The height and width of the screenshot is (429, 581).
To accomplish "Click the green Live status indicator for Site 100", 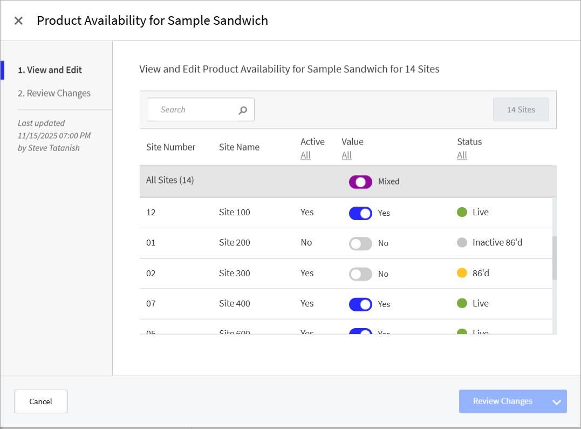I will [462, 212].
